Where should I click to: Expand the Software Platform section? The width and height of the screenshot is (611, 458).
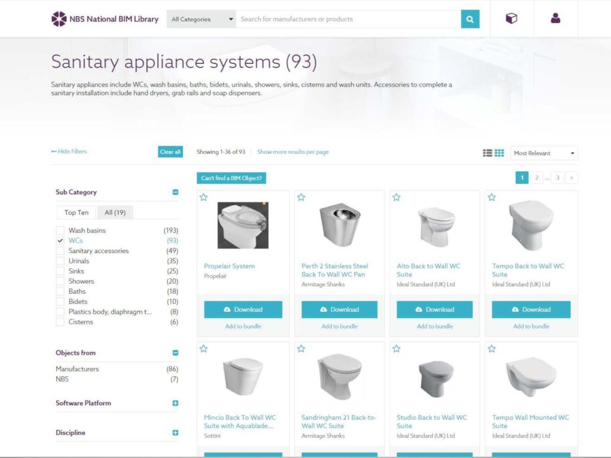[x=176, y=403]
